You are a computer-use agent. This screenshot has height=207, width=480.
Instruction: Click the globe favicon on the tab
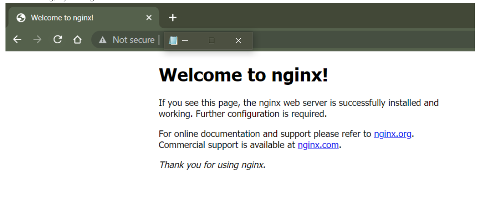click(21, 18)
